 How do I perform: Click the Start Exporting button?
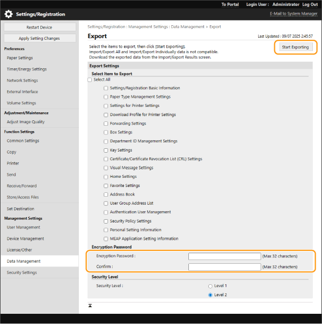click(295, 47)
